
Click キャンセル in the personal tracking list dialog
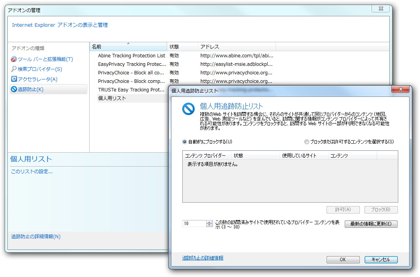point(381,260)
